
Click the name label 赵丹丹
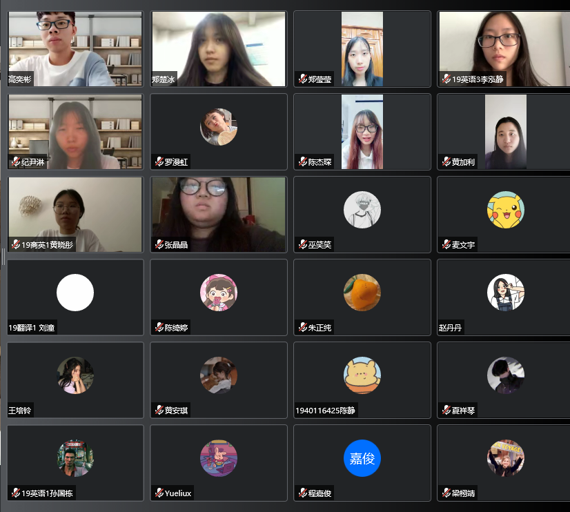click(450, 328)
